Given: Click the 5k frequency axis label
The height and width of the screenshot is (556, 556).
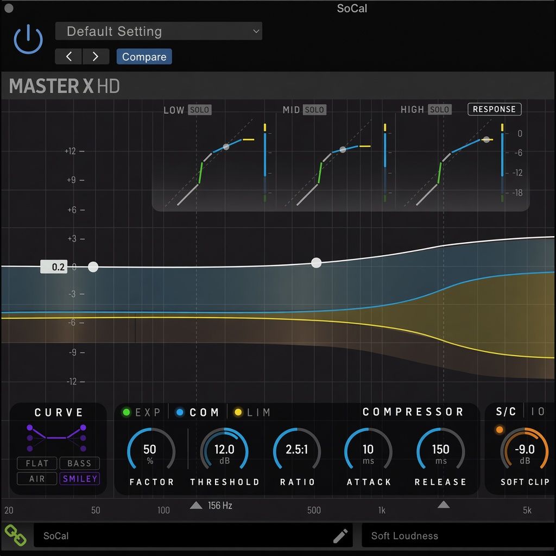Looking at the screenshot, I should point(527,510).
